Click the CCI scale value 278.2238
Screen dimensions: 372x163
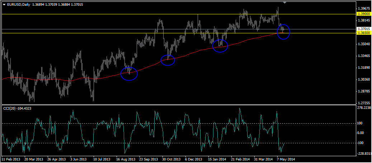(364, 107)
